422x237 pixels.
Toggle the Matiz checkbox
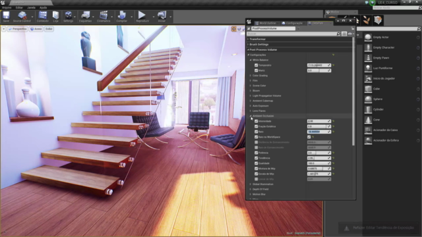point(256,70)
